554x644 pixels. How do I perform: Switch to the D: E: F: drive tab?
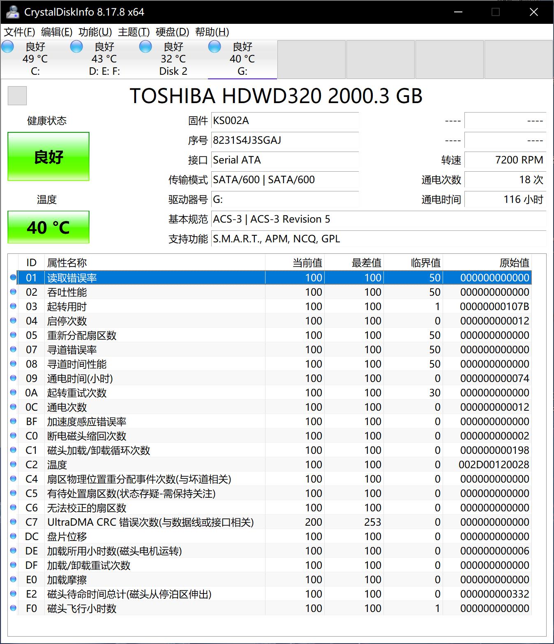point(104,59)
